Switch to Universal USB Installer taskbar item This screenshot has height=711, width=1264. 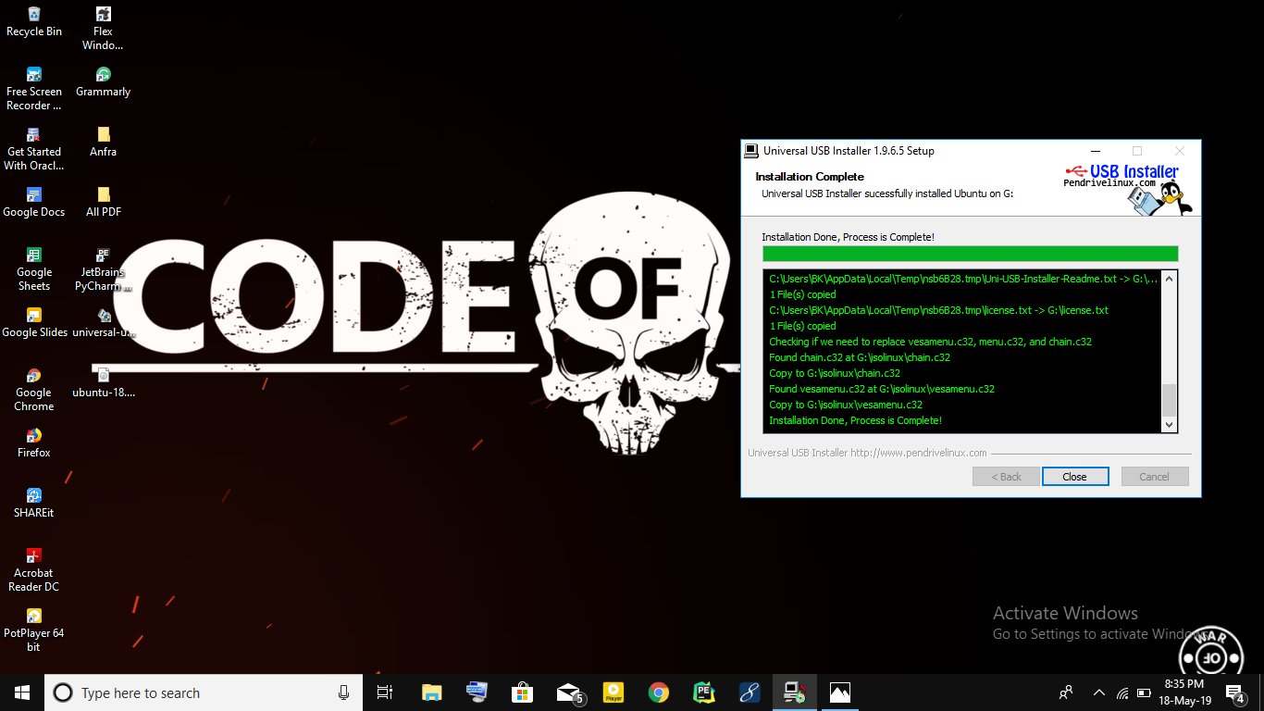tap(794, 692)
